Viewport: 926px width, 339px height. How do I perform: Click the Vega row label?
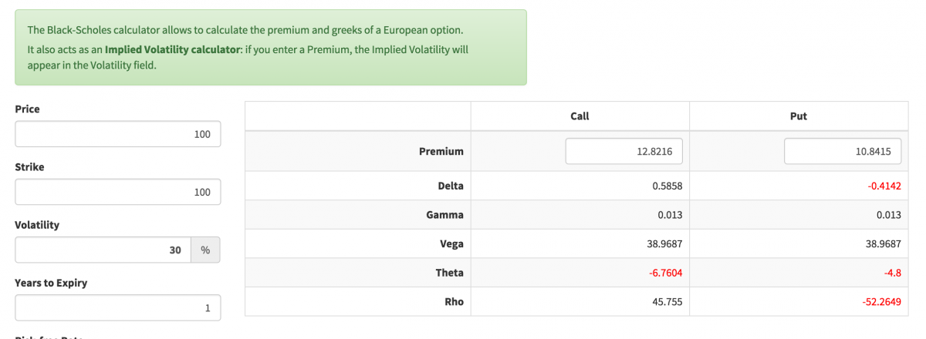451,244
